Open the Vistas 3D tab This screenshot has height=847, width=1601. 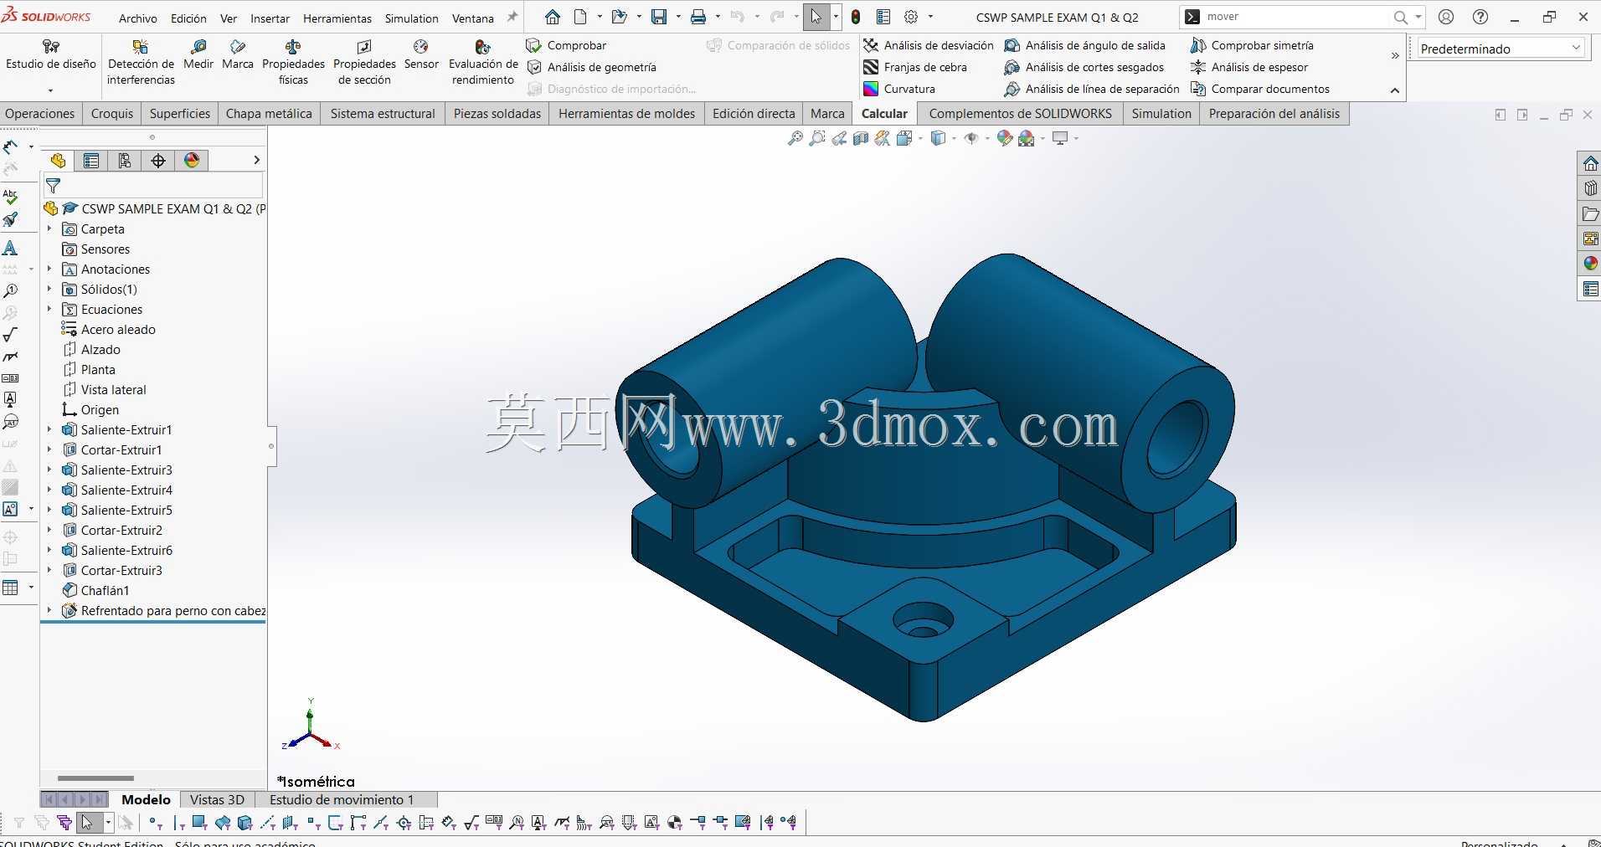click(x=217, y=800)
